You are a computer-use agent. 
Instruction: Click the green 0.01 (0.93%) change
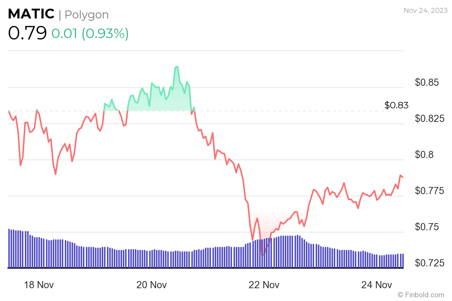(x=90, y=33)
